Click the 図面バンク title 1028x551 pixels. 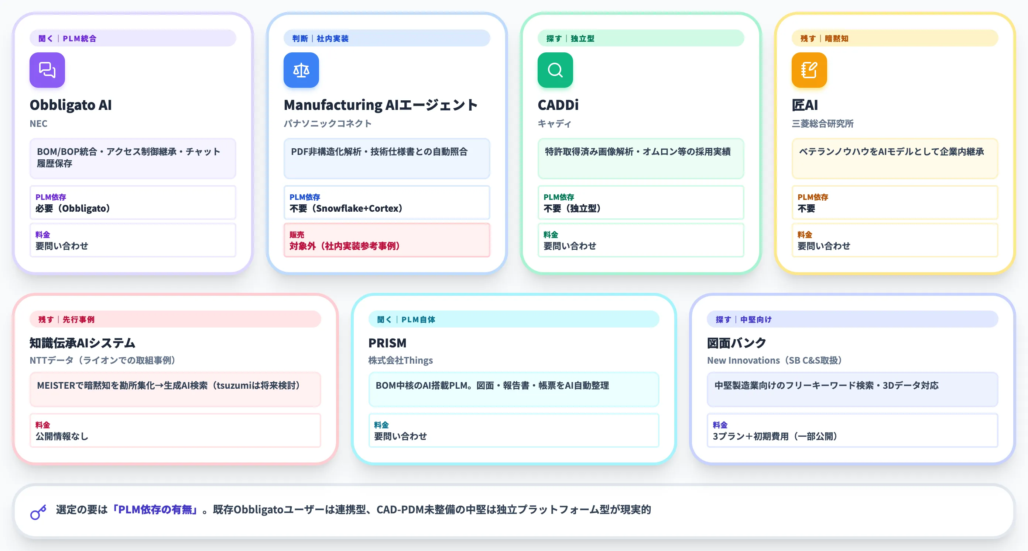point(736,343)
